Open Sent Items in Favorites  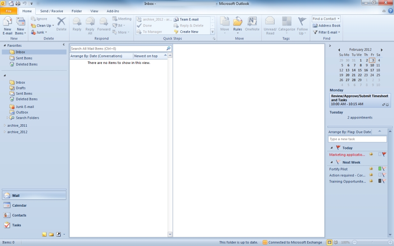(24, 58)
